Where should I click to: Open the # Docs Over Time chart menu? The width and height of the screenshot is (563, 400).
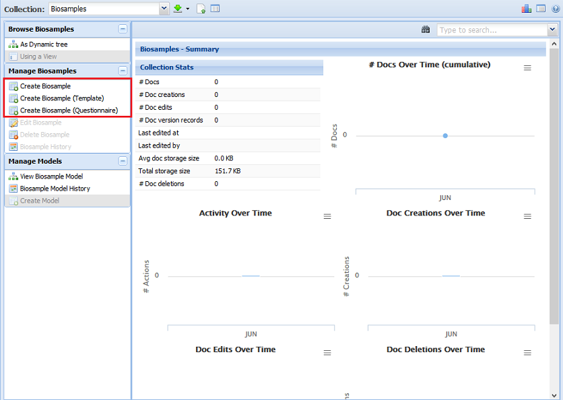point(527,68)
